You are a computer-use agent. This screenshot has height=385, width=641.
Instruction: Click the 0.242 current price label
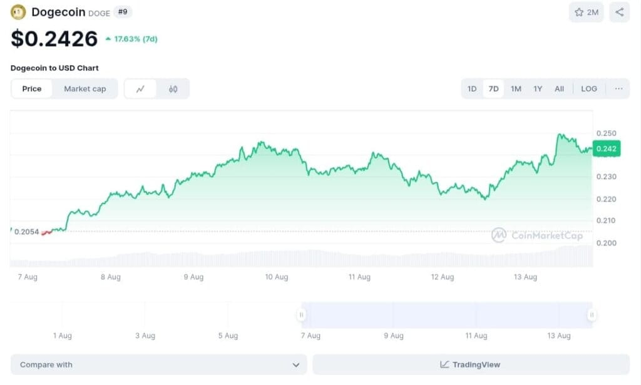[x=607, y=149]
